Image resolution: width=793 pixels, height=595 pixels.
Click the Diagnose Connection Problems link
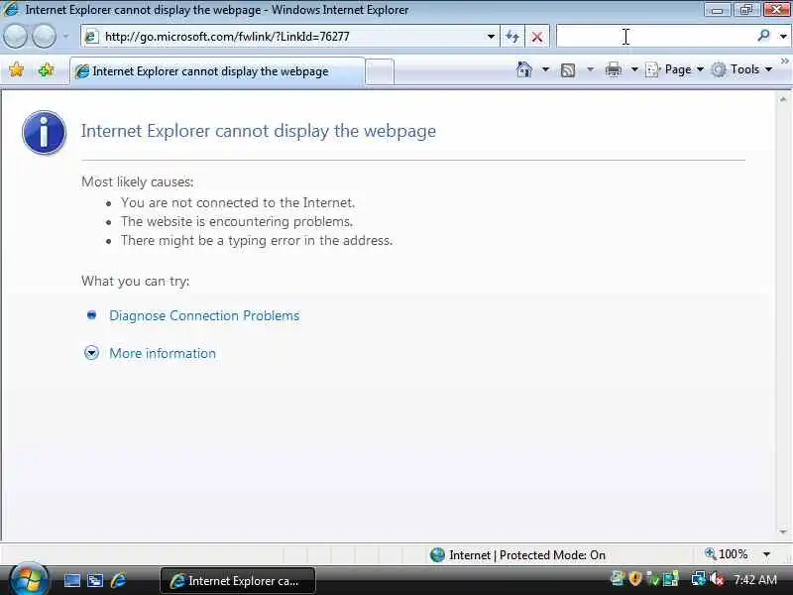point(204,315)
